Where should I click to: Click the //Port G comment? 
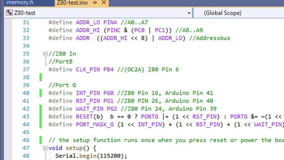click(62, 85)
